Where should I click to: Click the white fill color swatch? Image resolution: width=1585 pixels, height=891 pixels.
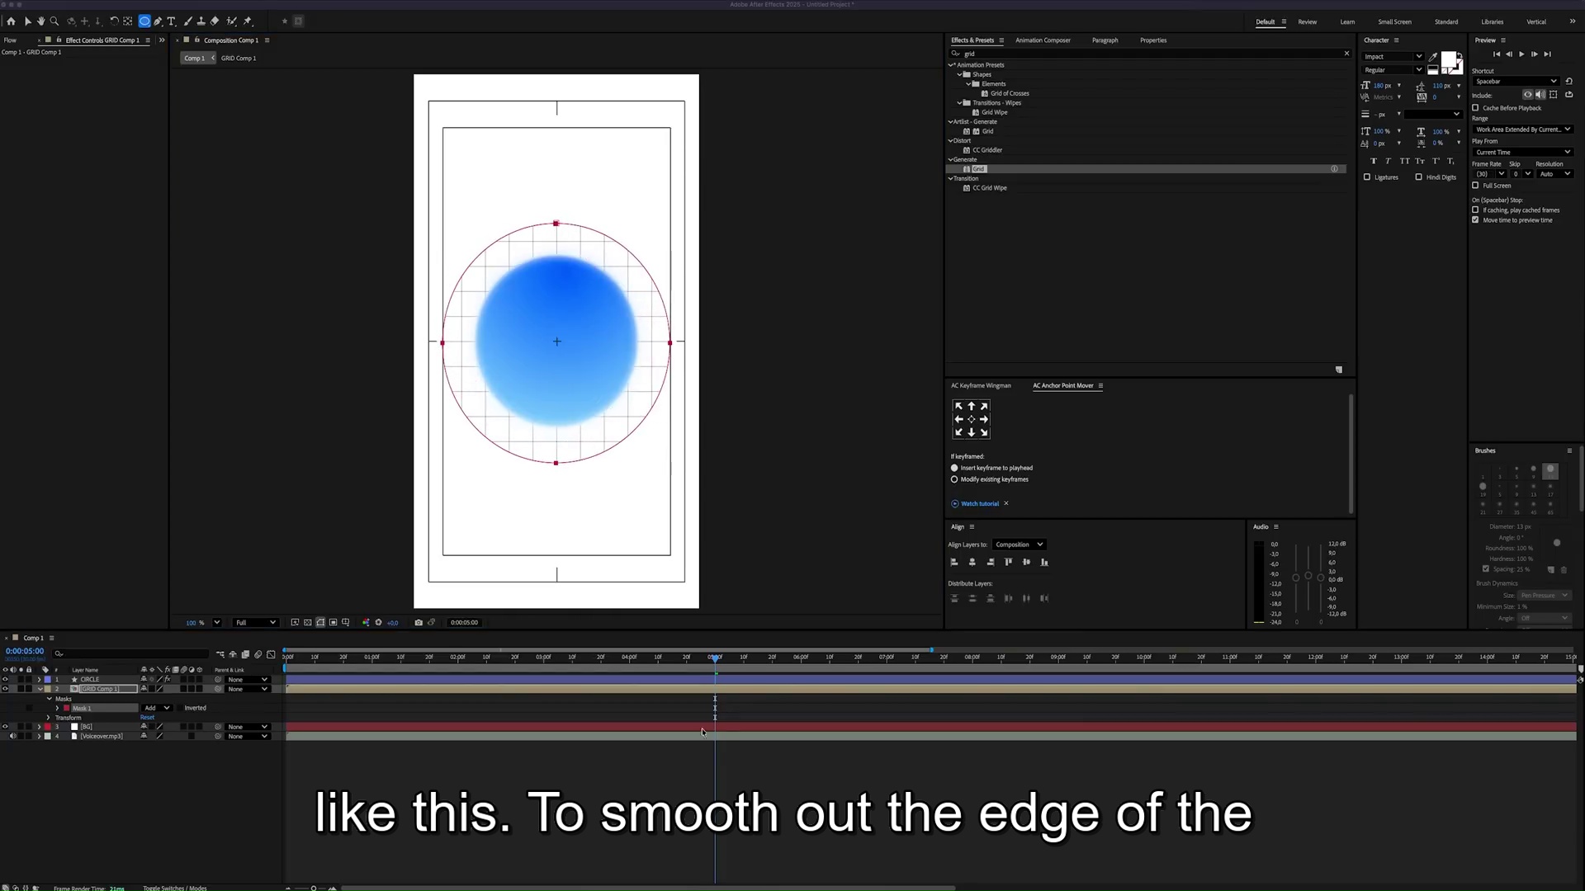coord(1449,60)
